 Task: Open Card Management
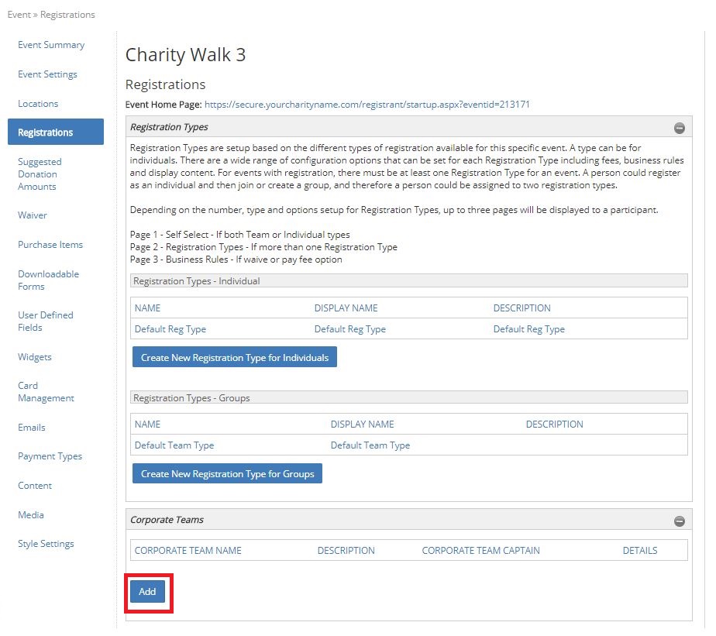point(46,392)
